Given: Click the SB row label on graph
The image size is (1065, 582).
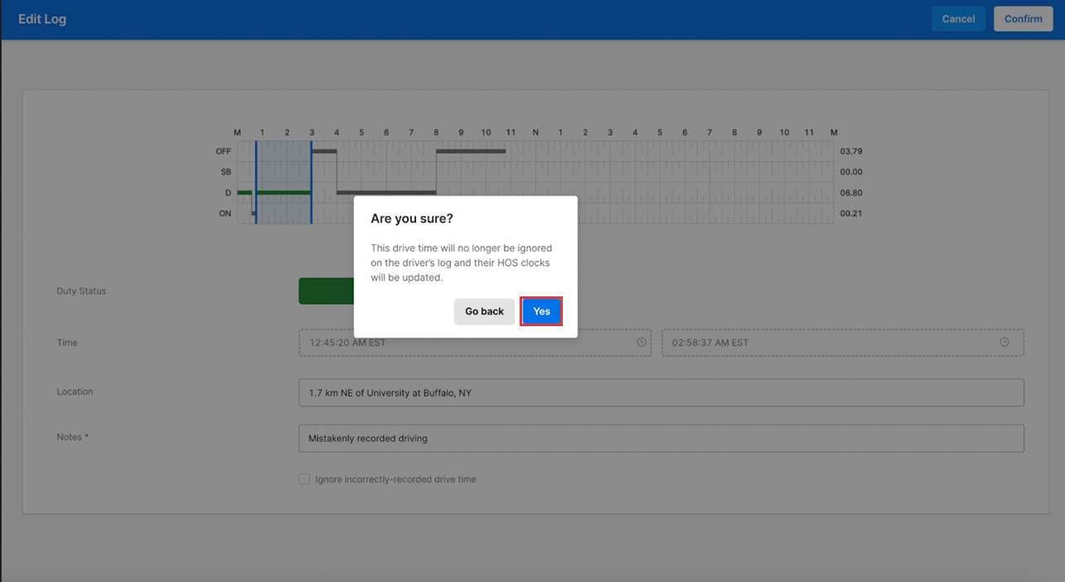Looking at the screenshot, I should pos(225,172).
